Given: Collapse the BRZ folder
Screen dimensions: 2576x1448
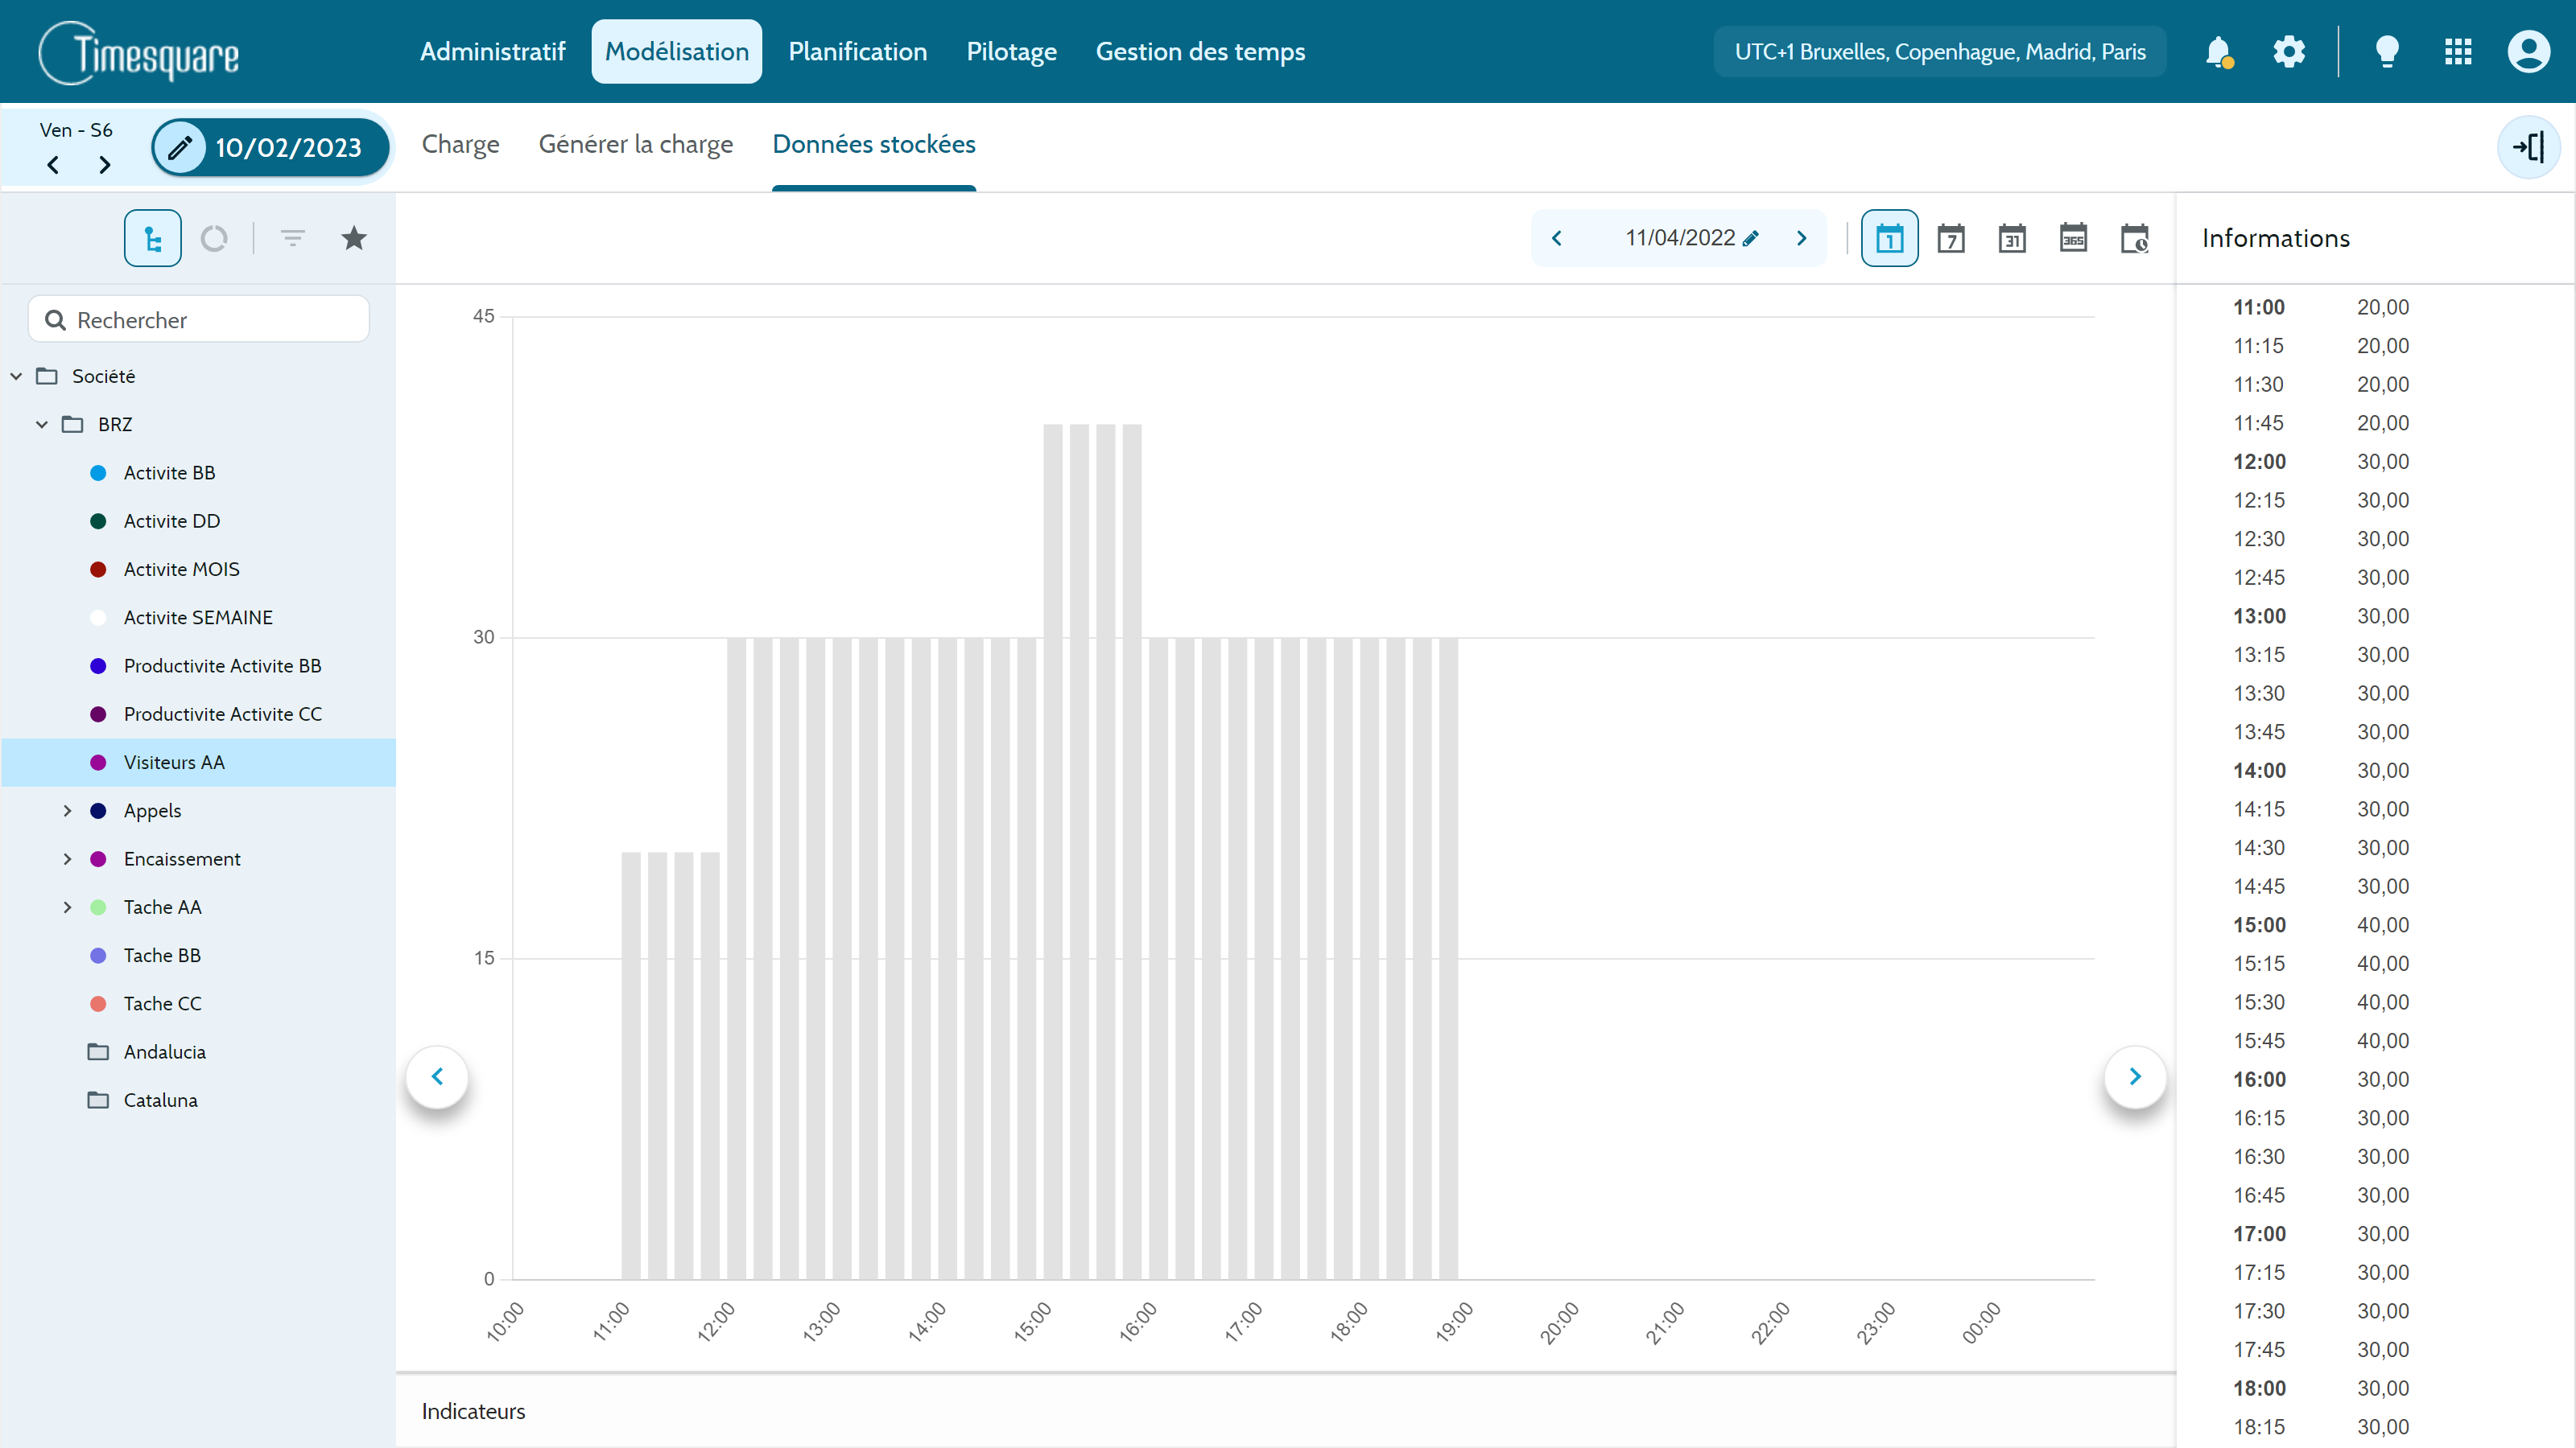Looking at the screenshot, I should click(42, 425).
